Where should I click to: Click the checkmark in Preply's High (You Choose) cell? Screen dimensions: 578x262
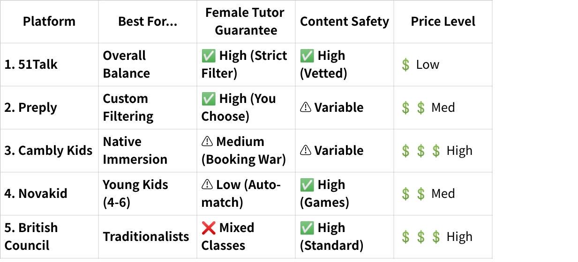click(x=208, y=99)
